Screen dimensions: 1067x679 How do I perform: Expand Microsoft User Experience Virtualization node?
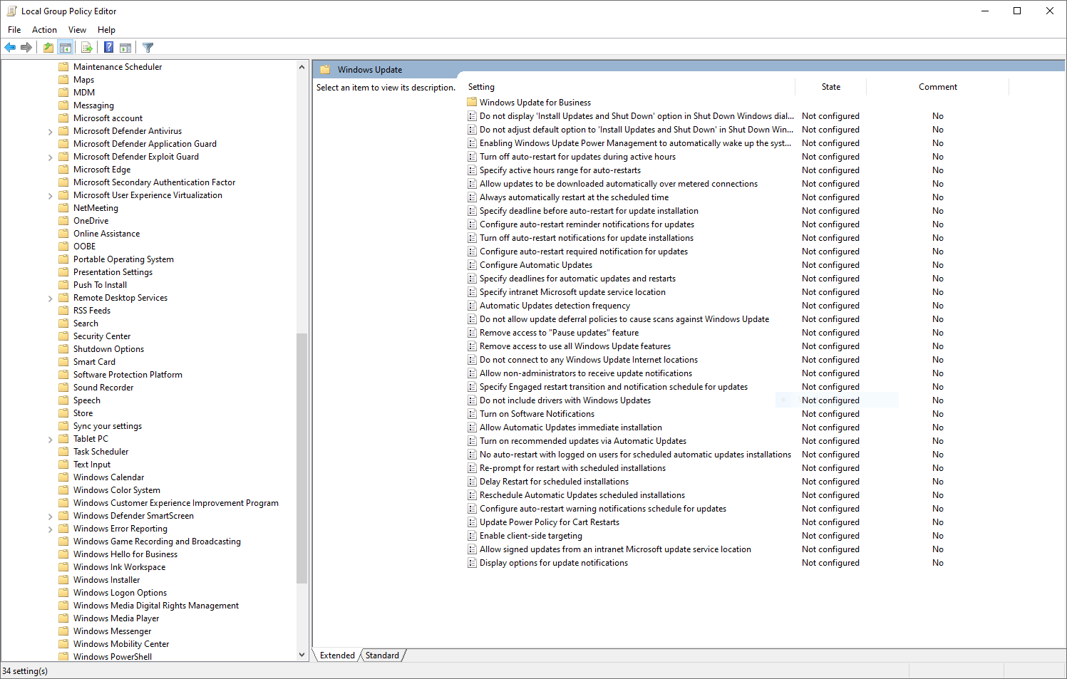point(50,196)
